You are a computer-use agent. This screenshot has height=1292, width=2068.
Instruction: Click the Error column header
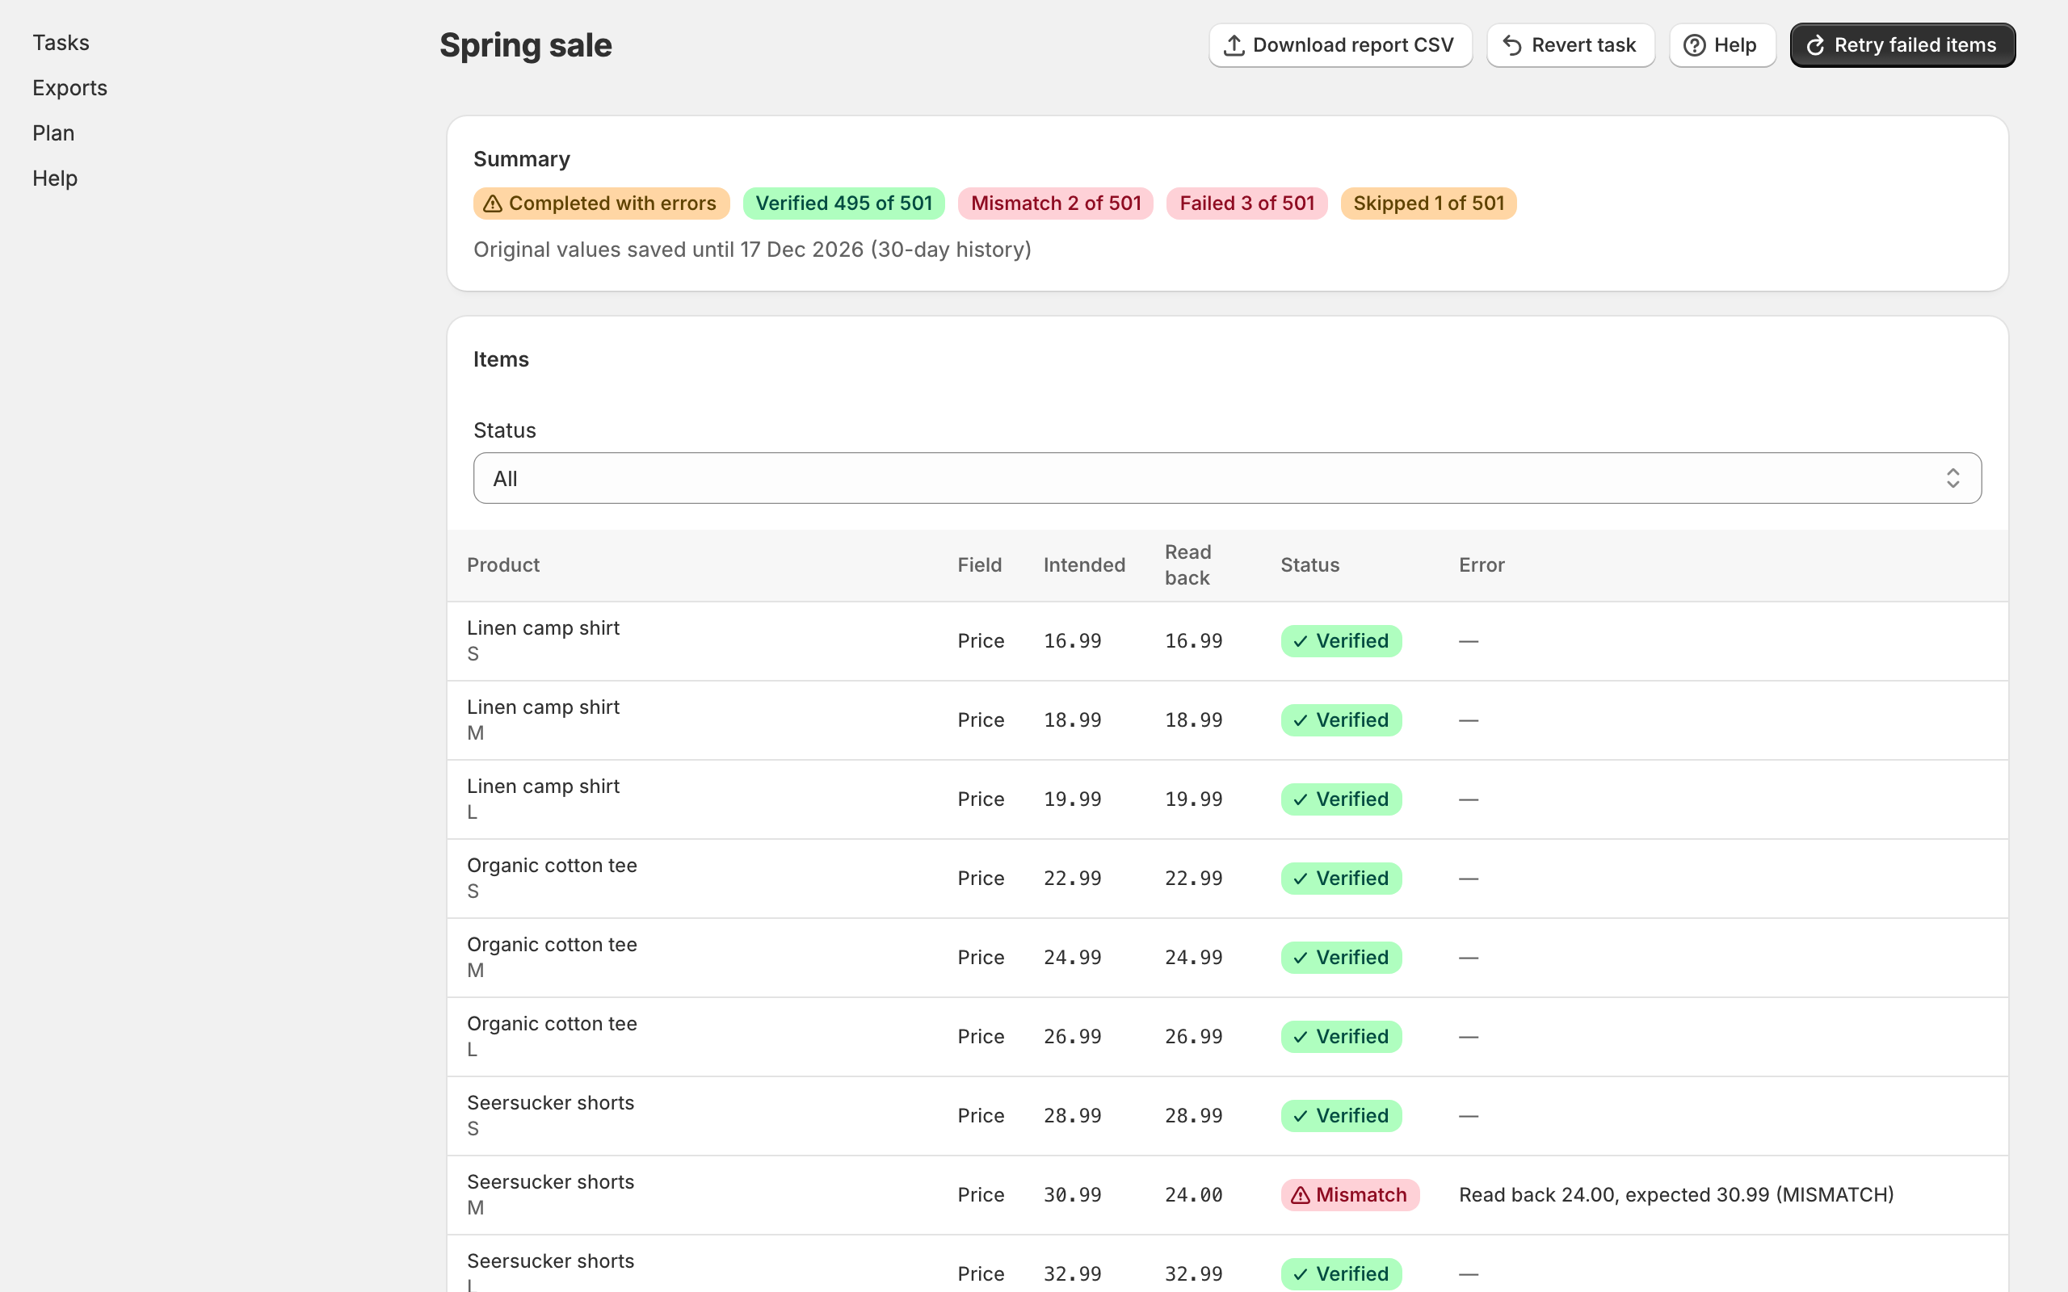[x=1482, y=564]
